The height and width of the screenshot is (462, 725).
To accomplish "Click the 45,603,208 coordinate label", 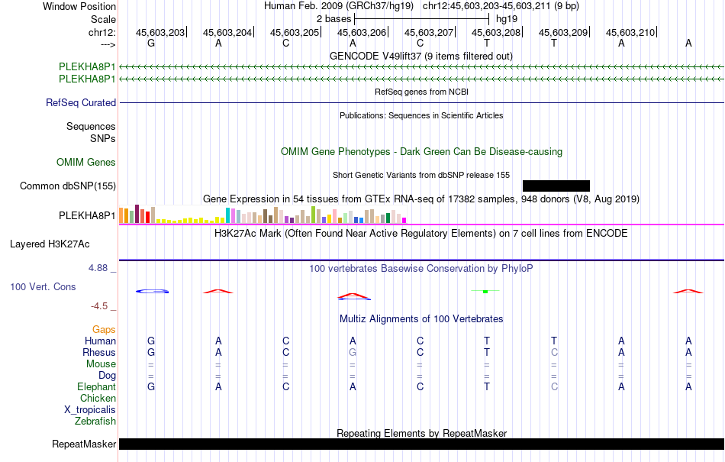I will tap(496, 32).
